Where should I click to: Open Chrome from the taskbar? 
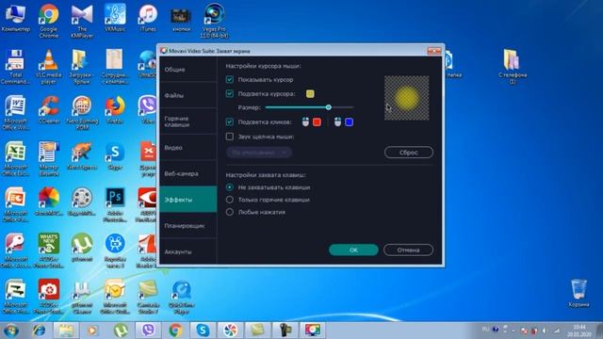point(175,331)
